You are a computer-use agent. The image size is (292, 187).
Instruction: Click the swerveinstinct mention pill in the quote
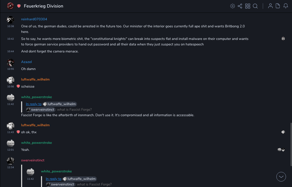coord(41,110)
